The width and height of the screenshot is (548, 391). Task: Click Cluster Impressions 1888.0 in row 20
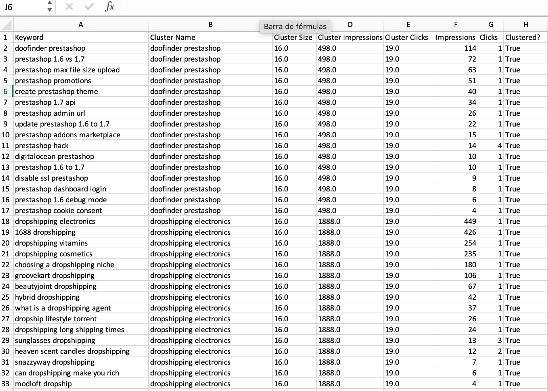[x=350, y=243]
